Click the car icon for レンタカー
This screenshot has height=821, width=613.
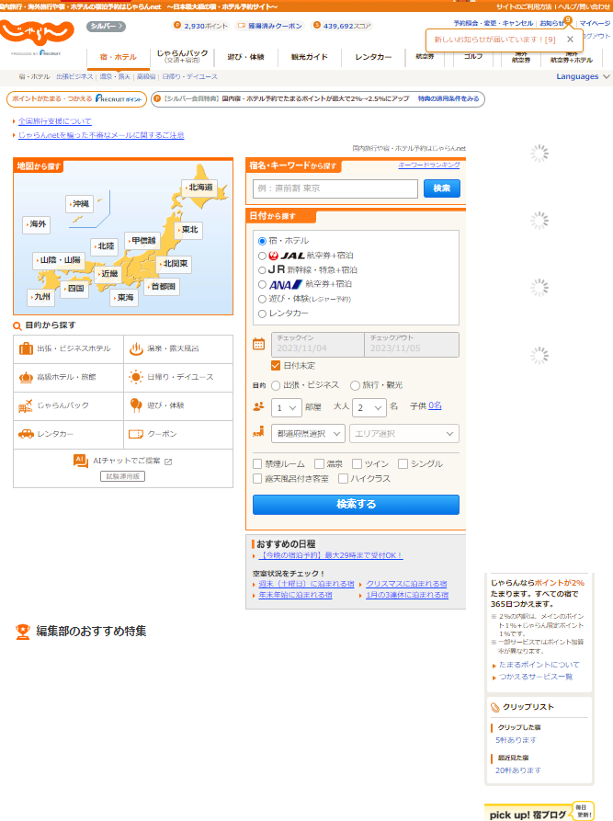tap(26, 434)
